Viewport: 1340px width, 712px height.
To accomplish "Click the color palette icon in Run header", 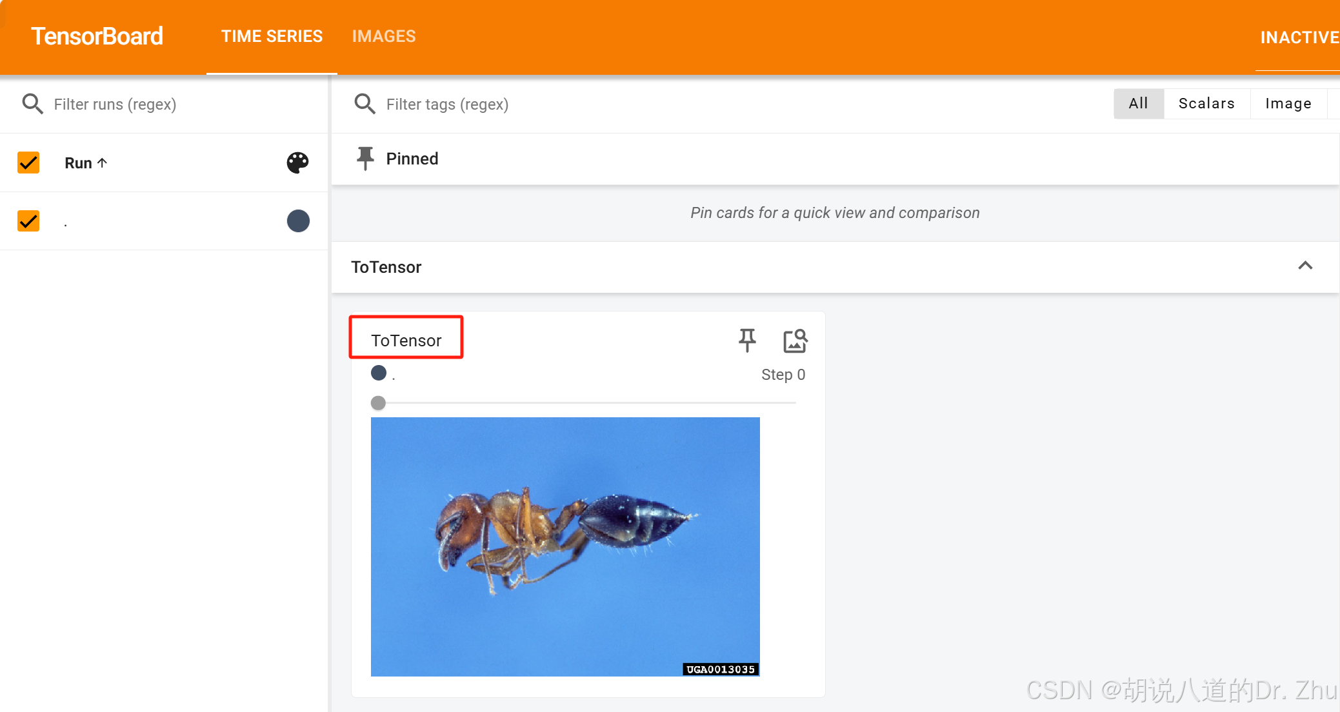I will coord(297,163).
